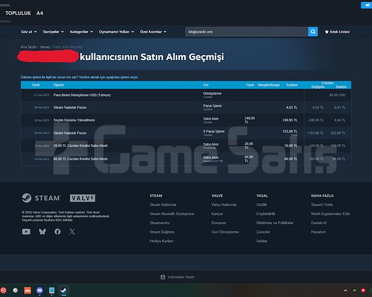Click Ana Sayfa breadcrumb link
Viewport: 372px width, 297px height.
coord(28,47)
